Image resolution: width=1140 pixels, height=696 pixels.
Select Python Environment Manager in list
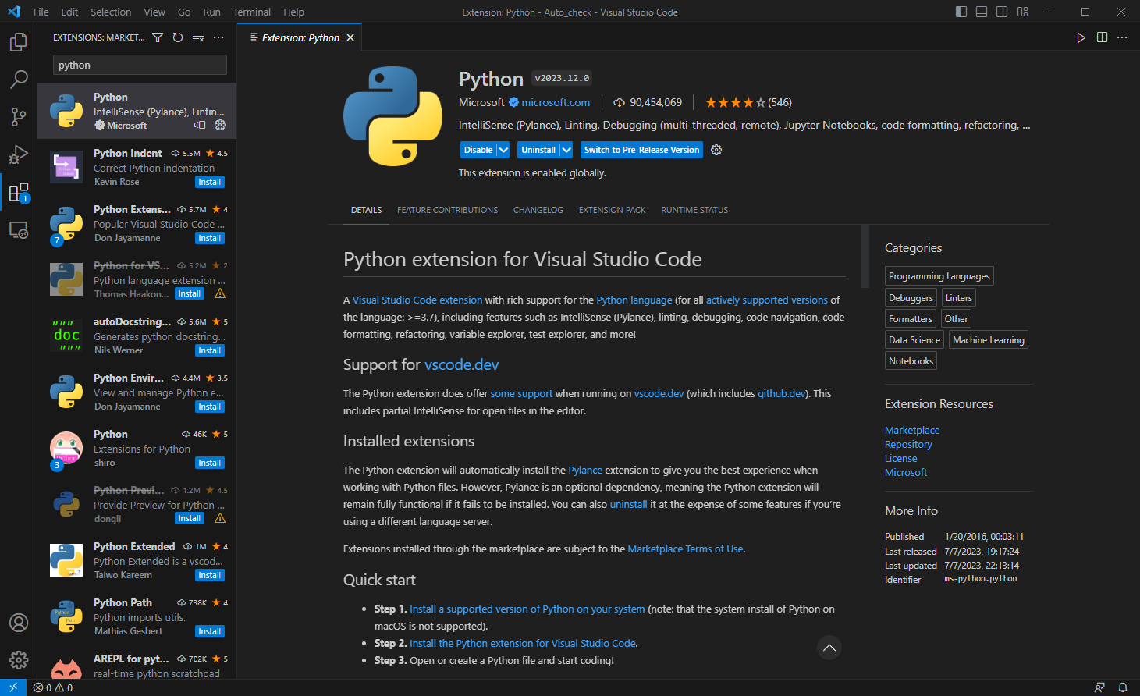pos(137,392)
